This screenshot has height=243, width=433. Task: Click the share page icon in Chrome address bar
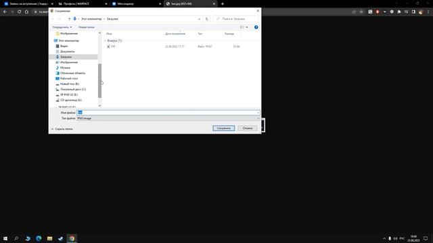[355, 12]
